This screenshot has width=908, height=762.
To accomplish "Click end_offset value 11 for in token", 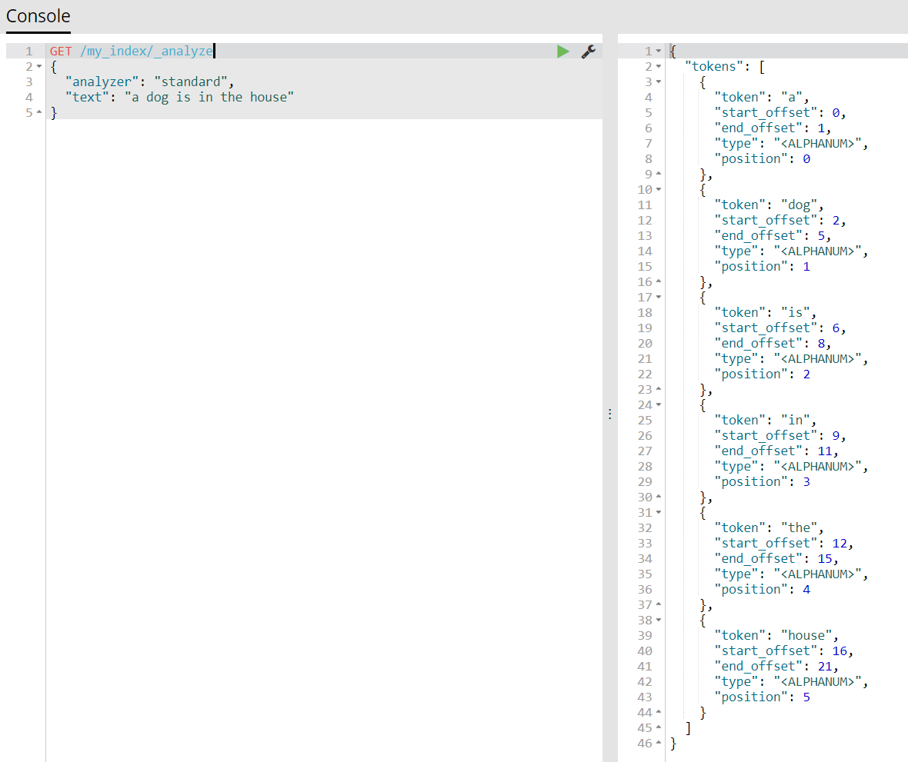I will click(x=825, y=451).
